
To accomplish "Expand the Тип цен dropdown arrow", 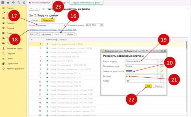I will pyautogui.click(x=61, y=25).
